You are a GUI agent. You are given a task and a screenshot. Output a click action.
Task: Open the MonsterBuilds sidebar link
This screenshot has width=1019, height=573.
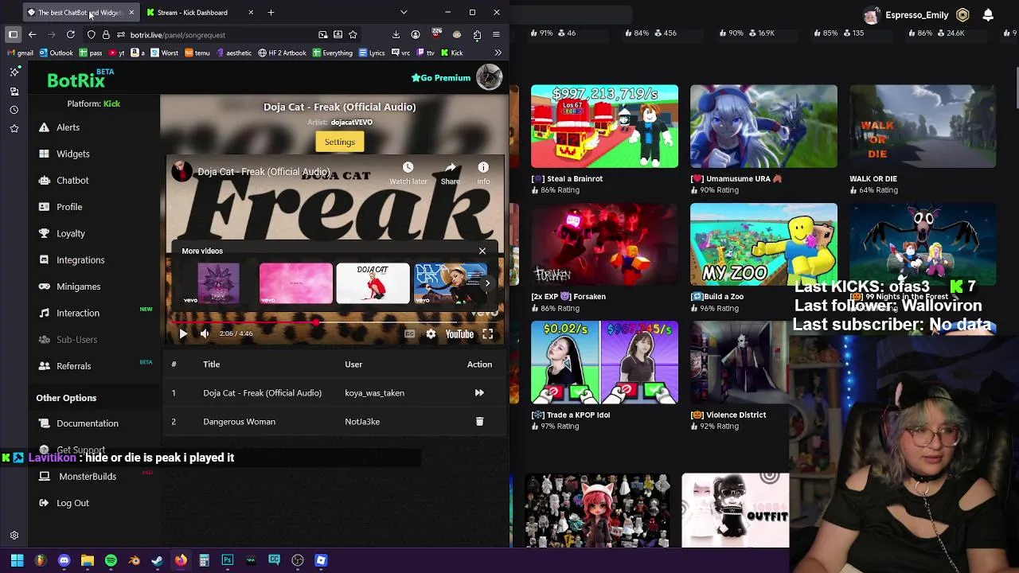tap(88, 477)
